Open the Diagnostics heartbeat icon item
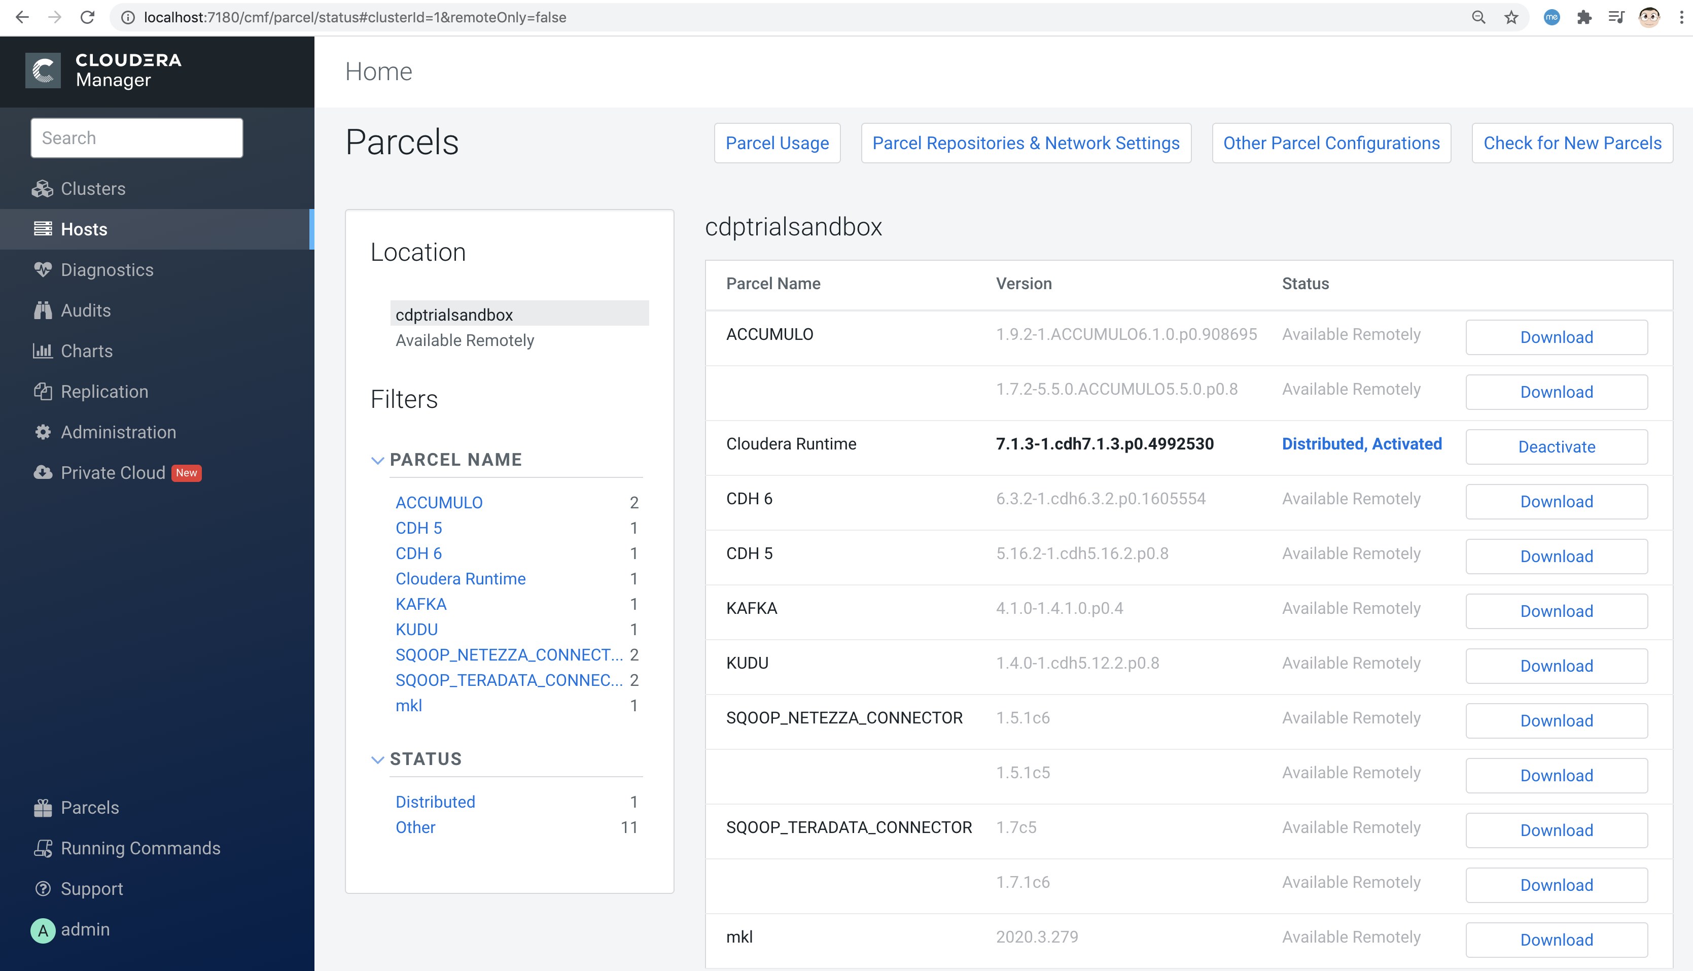Image resolution: width=1693 pixels, height=971 pixels. pos(43,269)
